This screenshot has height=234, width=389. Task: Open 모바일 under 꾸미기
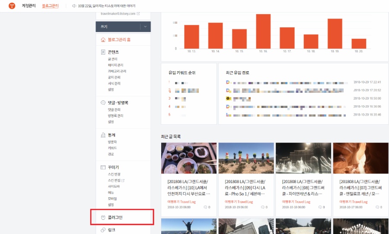point(112,199)
